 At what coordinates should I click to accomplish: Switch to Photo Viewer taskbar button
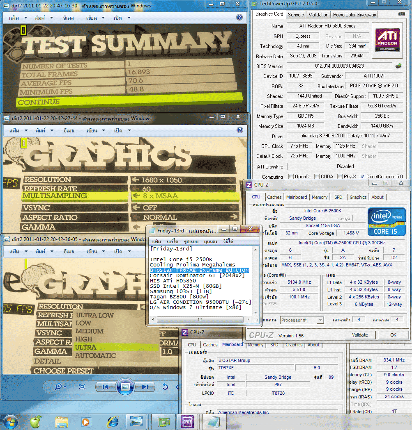point(136,422)
